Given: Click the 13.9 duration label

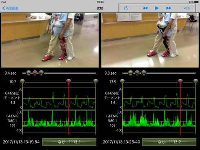Looking at the screenshot, I should pos(113,82).
